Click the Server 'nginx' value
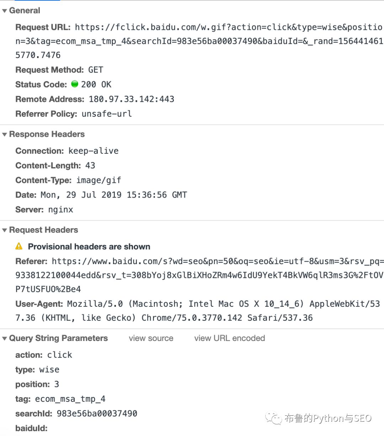Screen dimensions: 384x436 click(x=61, y=210)
